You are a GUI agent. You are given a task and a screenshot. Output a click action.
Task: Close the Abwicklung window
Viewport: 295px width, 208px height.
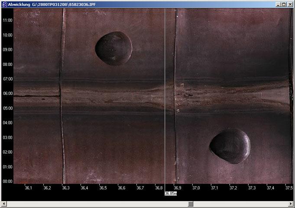pyautogui.click(x=290, y=4)
